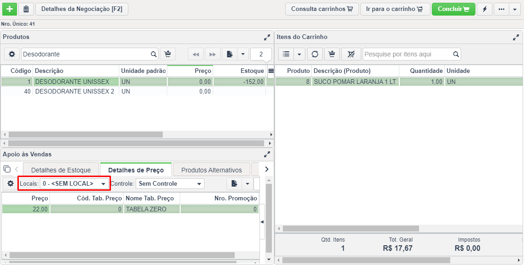Click the copy windows icon in Apoio às Vendas
The height and width of the screenshot is (265, 524).
pyautogui.click(x=7, y=169)
